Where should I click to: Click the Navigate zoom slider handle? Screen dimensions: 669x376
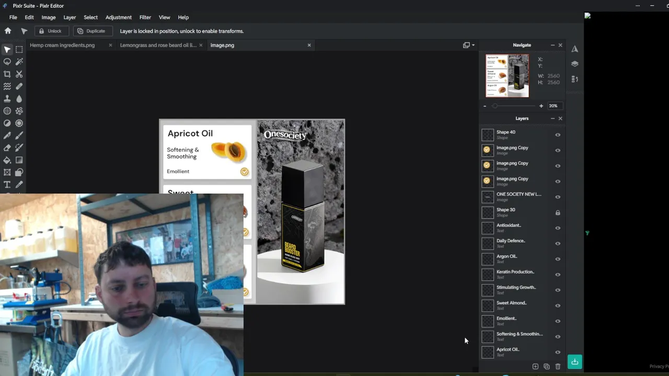pyautogui.click(x=494, y=106)
